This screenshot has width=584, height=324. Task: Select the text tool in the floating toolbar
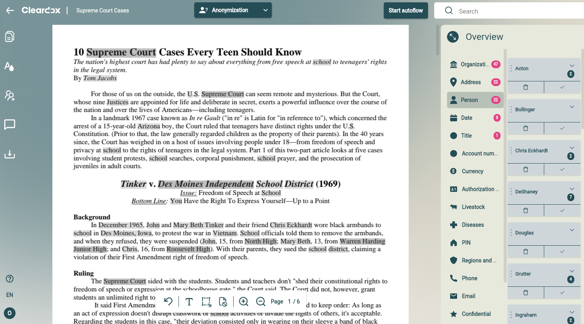point(189,302)
